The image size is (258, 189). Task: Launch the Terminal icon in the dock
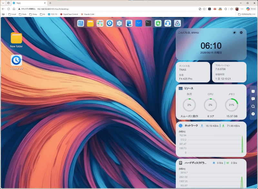coord(148,23)
